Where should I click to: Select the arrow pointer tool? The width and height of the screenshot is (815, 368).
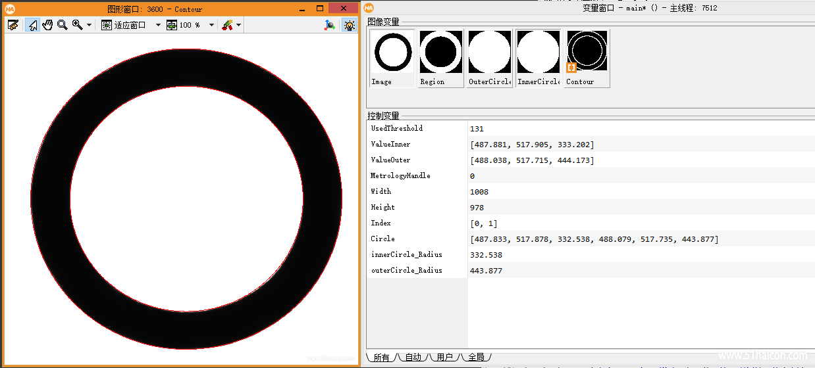[x=32, y=25]
